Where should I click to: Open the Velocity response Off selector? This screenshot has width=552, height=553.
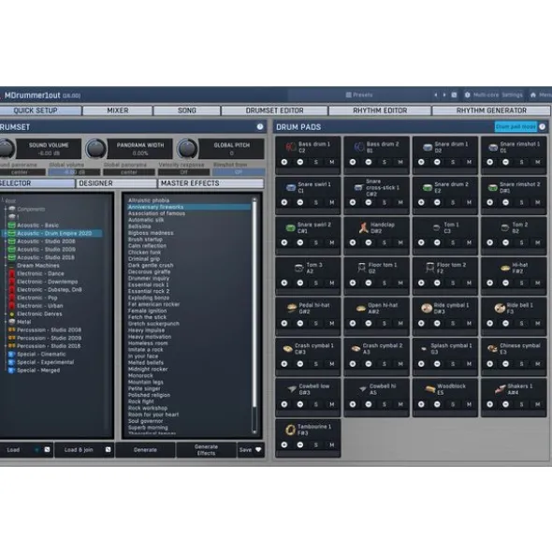click(x=183, y=172)
